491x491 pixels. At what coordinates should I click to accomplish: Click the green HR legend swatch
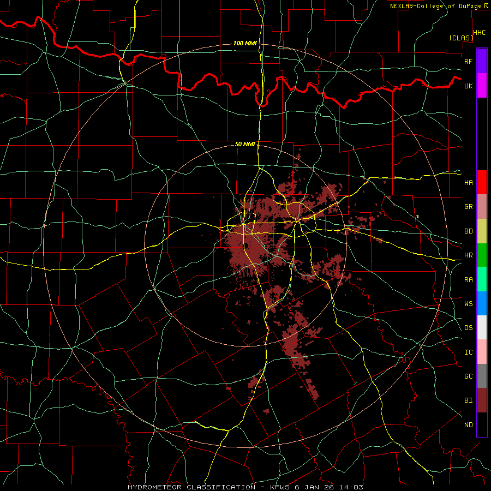(482, 255)
